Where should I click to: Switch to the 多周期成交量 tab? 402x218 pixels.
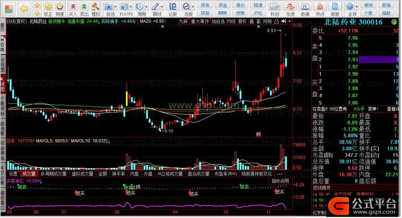click(x=53, y=174)
